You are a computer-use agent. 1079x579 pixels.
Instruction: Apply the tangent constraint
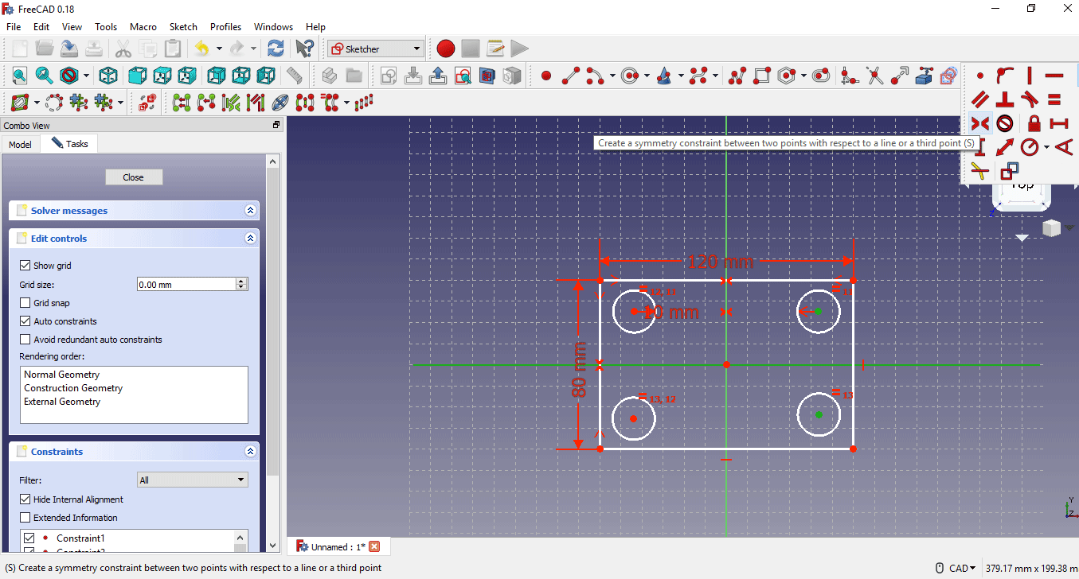pos(1030,100)
